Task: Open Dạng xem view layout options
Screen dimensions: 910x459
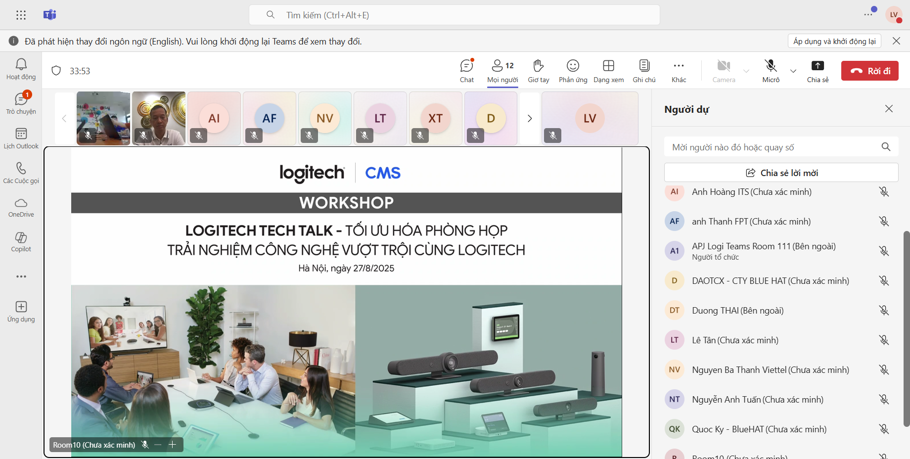Action: pyautogui.click(x=608, y=71)
